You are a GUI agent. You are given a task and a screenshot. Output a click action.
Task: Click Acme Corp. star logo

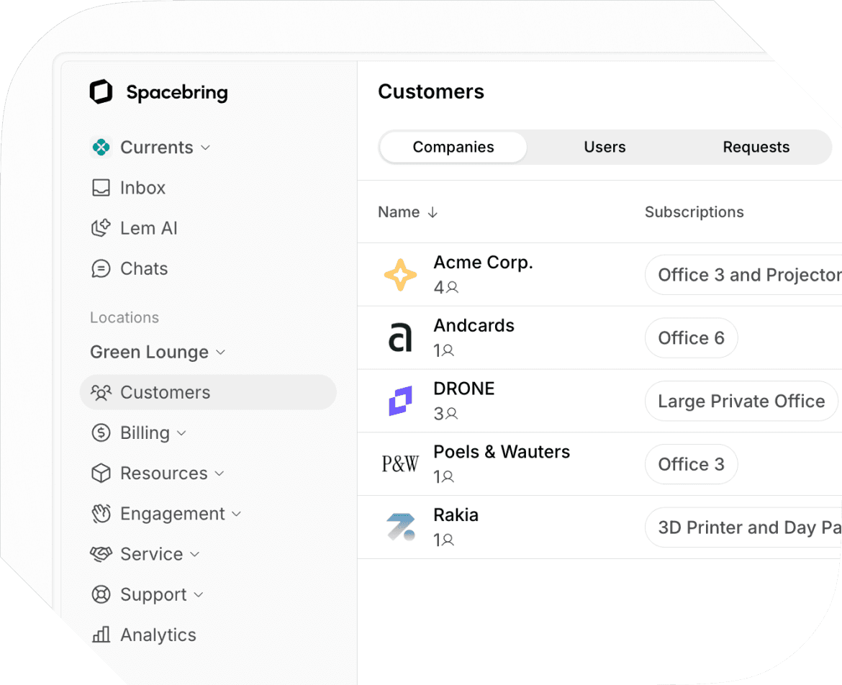(x=400, y=275)
